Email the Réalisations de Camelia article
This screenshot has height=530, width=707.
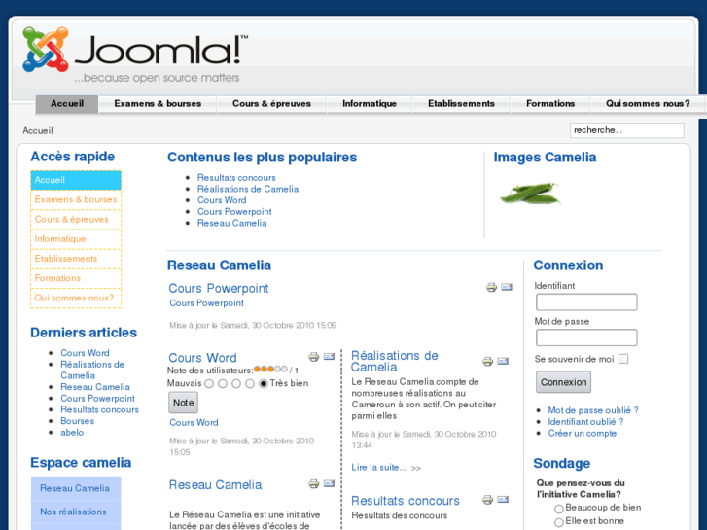click(503, 361)
